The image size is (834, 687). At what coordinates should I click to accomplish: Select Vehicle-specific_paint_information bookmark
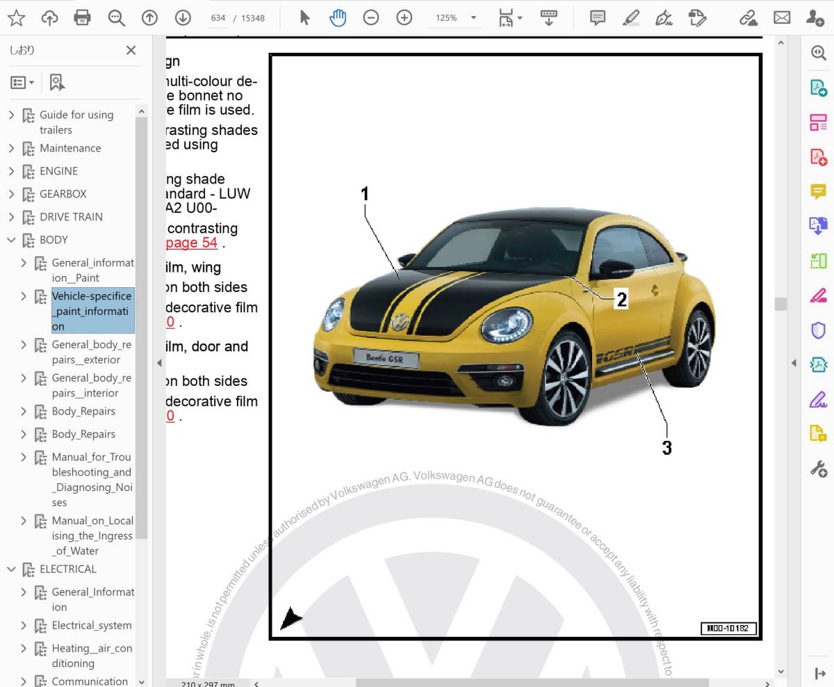tap(92, 312)
